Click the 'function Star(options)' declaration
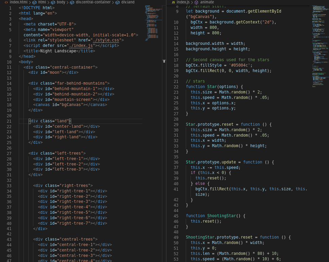This screenshot has width=329, height=262. (214, 87)
